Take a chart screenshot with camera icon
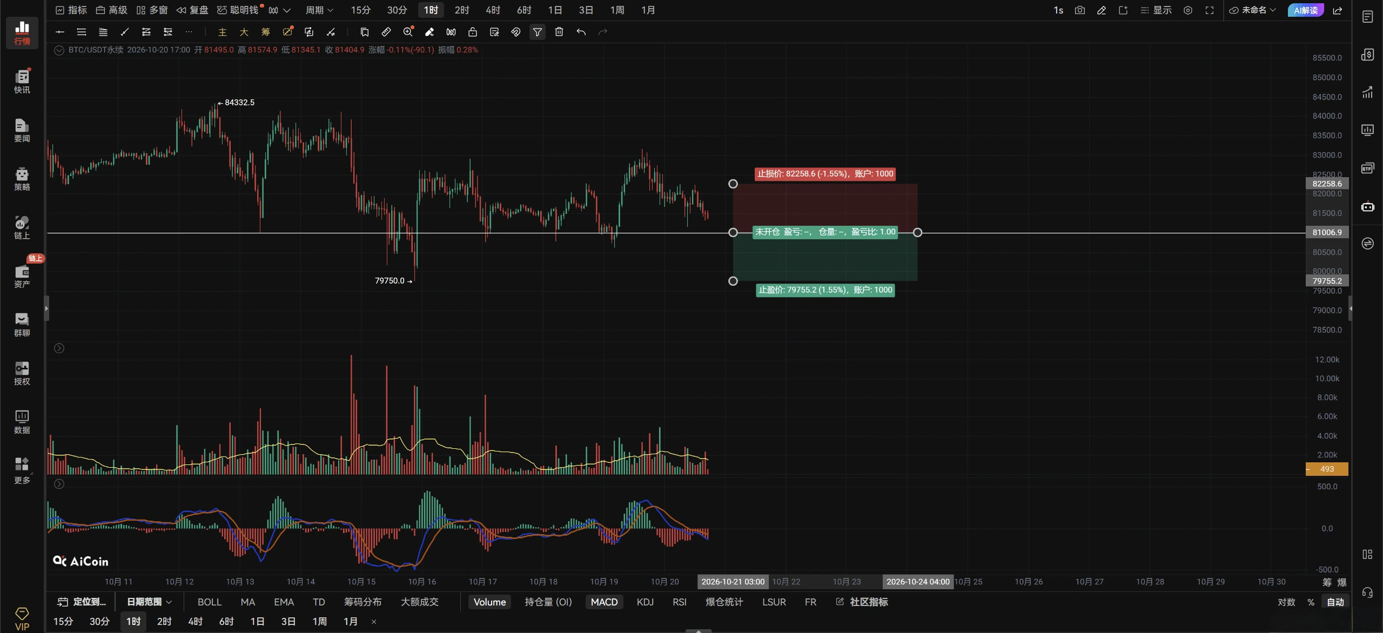 (1080, 10)
